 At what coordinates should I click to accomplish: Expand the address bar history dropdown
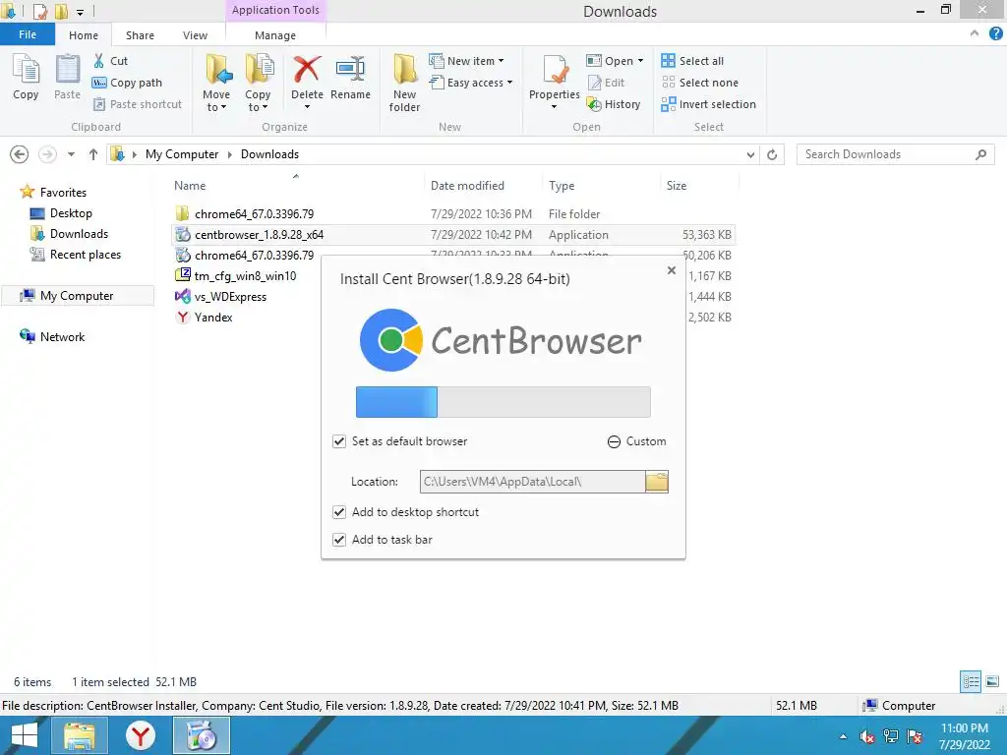[x=750, y=154]
